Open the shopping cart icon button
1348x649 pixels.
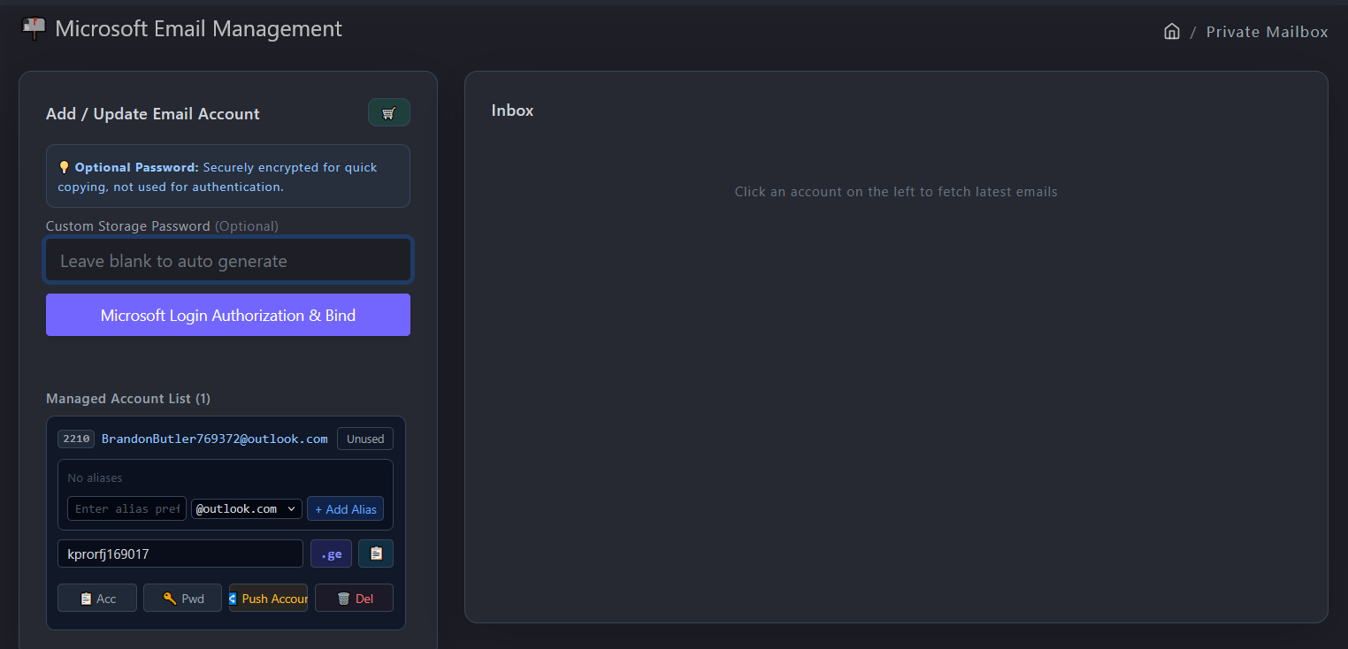coord(389,112)
